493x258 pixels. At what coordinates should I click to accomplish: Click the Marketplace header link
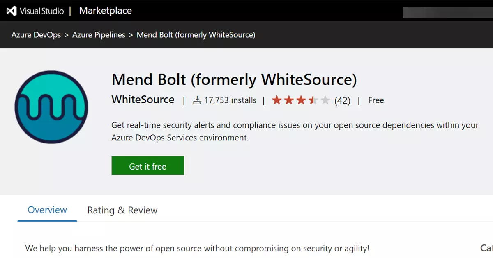(x=106, y=11)
